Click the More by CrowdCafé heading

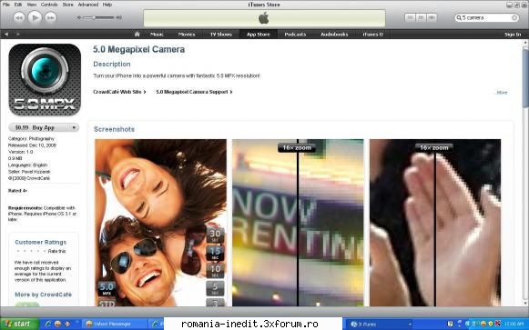(43, 295)
